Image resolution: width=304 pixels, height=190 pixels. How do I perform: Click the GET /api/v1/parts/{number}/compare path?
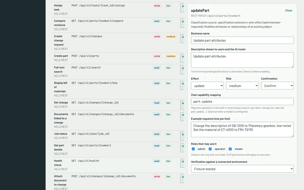click(97, 21)
